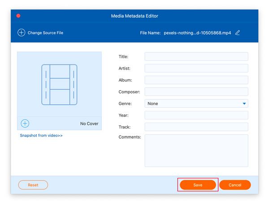Screen dimensions: 269x206
Task: Click the film strip cover placeholder
Action: [x=59, y=85]
